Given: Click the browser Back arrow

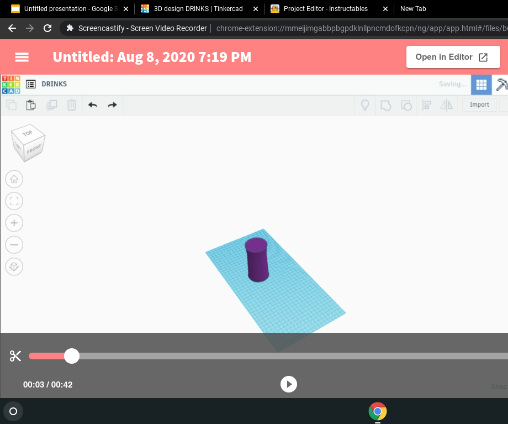Looking at the screenshot, I should tap(12, 28).
